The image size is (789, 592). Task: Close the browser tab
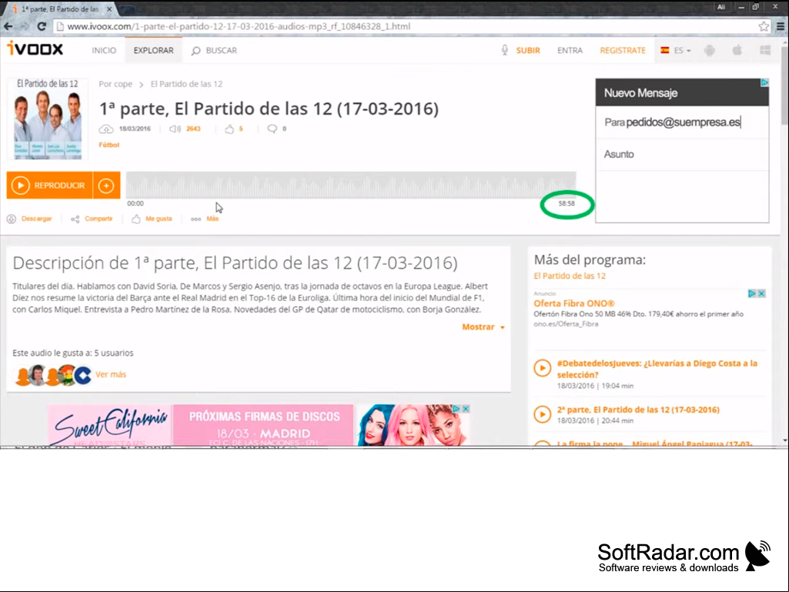click(x=109, y=9)
